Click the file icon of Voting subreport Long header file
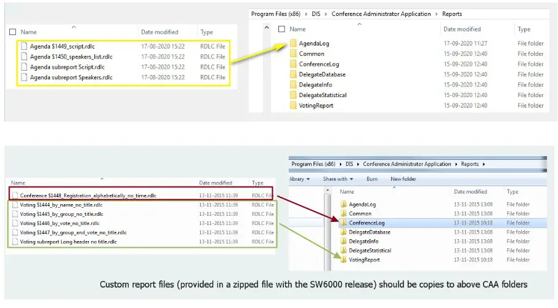The width and height of the screenshot is (558, 308). pyautogui.click(x=15, y=242)
